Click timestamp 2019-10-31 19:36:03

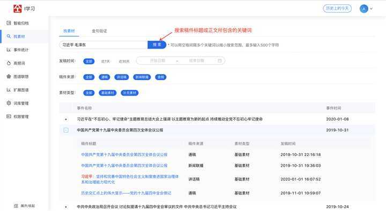pos(301,166)
